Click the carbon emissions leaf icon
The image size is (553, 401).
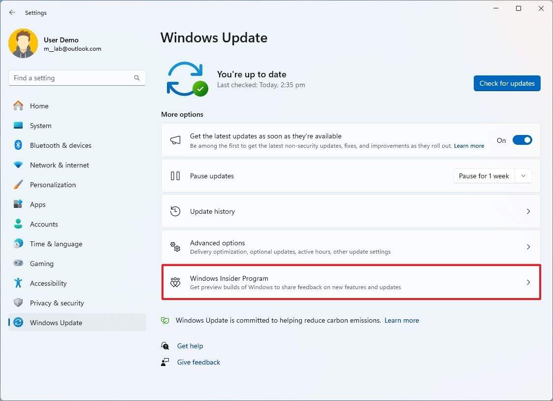pos(165,320)
